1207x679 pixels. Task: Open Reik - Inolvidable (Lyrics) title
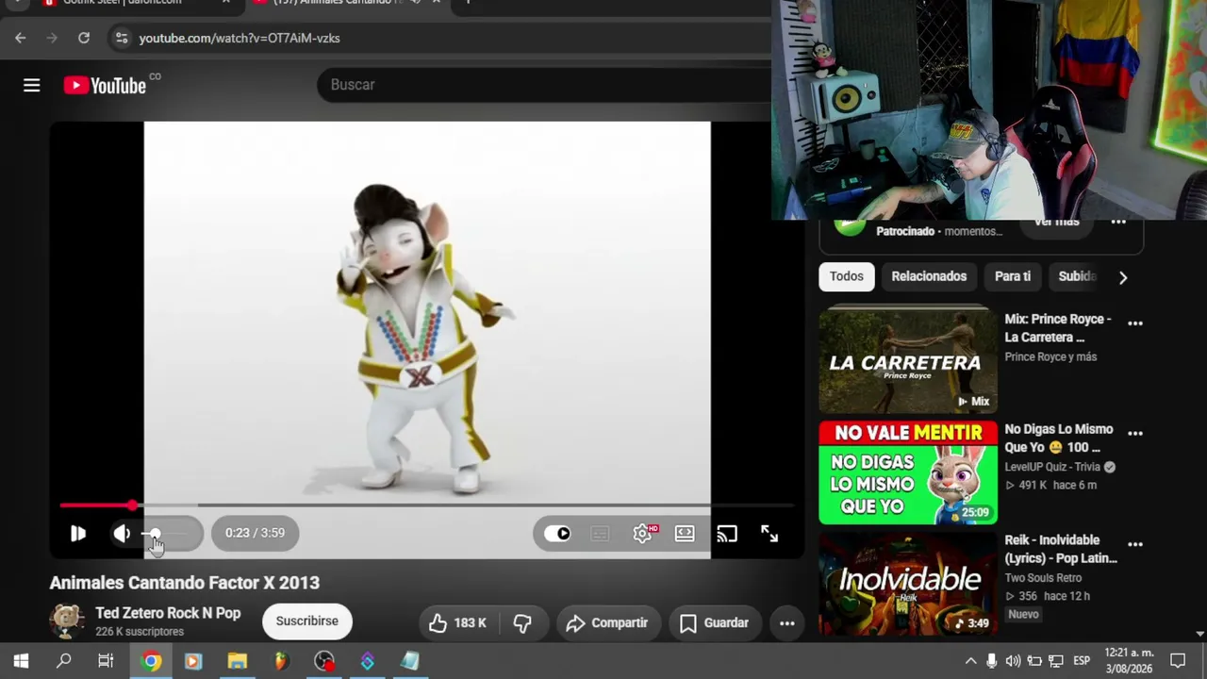click(1061, 549)
